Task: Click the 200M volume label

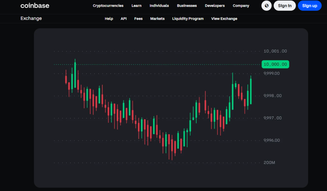Action: [x=269, y=163]
